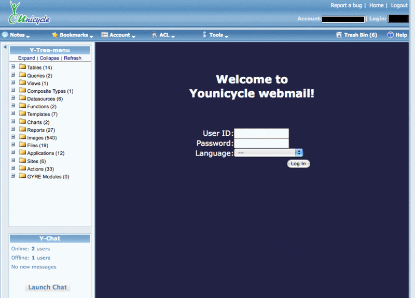
Task: Expand the Actions tree node
Action: [13, 168]
